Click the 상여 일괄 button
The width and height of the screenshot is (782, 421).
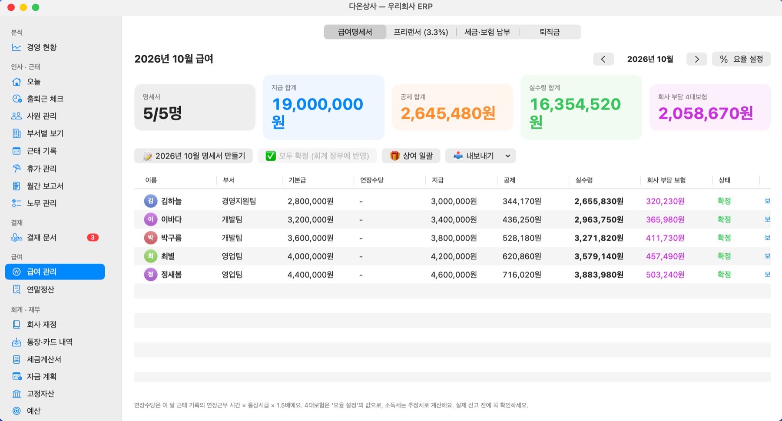411,156
